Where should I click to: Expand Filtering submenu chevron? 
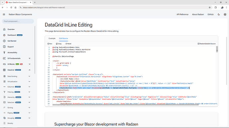pos(29,92)
